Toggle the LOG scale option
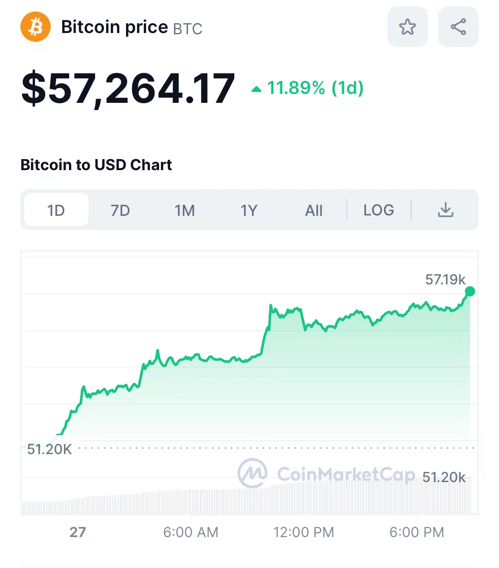Image resolution: width=499 pixels, height=568 pixels. point(378,210)
